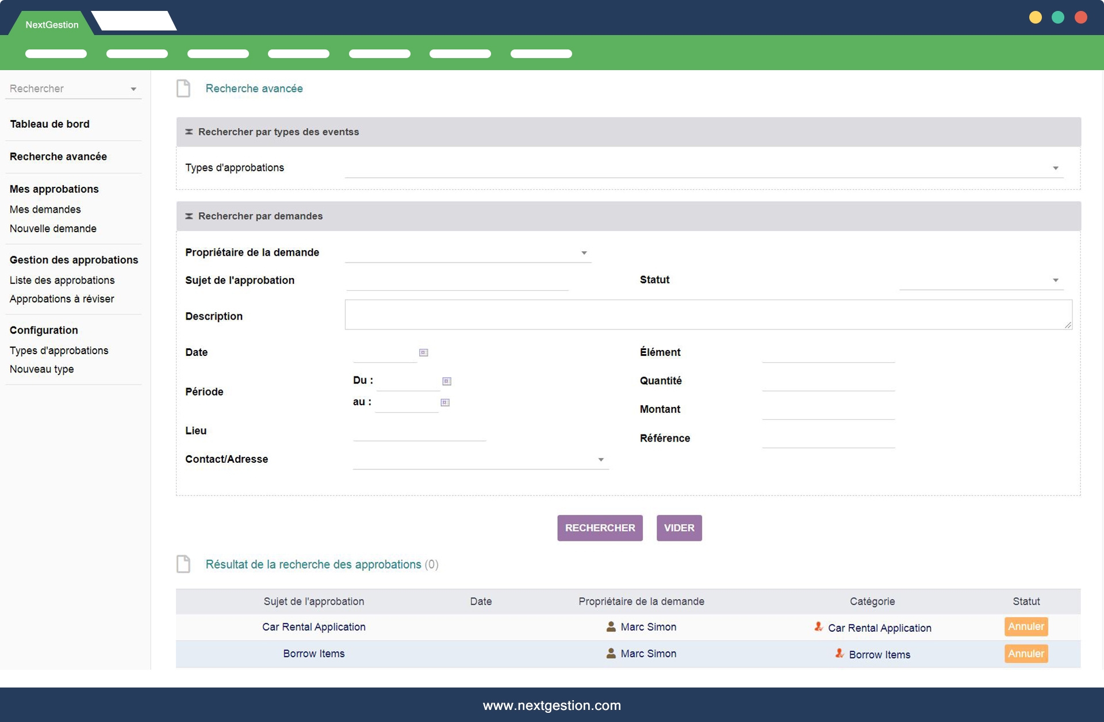Click the document icon beside Résultat de la recherche

[183, 564]
